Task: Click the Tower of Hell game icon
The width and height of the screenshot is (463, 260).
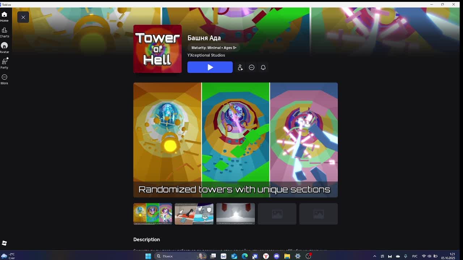Action: pyautogui.click(x=157, y=49)
